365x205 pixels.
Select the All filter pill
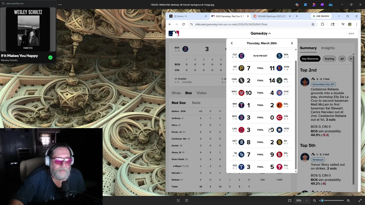pos(342,59)
